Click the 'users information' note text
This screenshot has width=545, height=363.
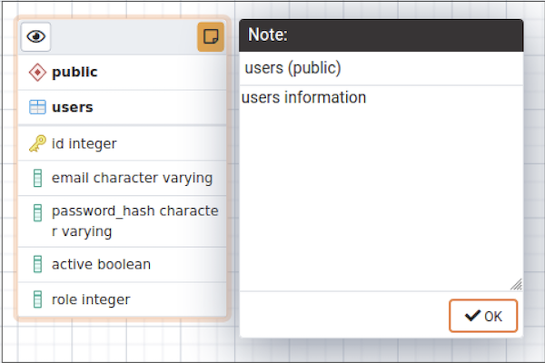point(303,97)
